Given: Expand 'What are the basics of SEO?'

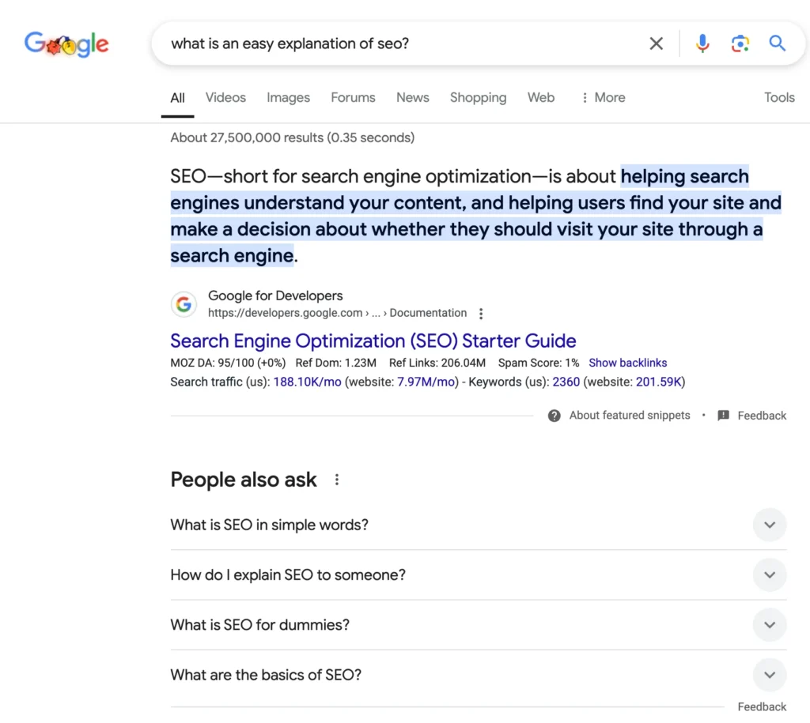Looking at the screenshot, I should tap(479, 675).
